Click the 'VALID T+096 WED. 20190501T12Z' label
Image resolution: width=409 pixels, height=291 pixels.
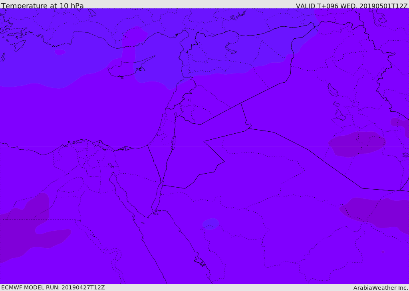[351, 6]
